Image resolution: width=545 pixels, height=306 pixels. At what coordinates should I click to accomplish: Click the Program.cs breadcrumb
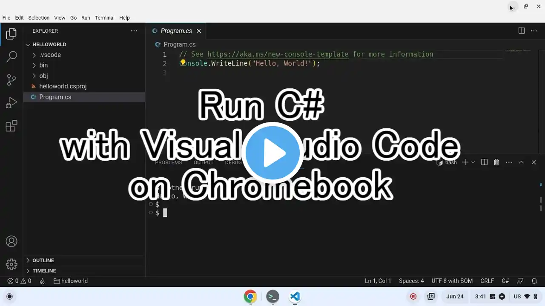[x=179, y=44]
